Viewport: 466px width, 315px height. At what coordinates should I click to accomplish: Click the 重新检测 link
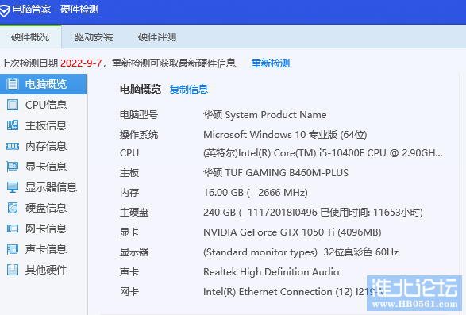point(271,63)
